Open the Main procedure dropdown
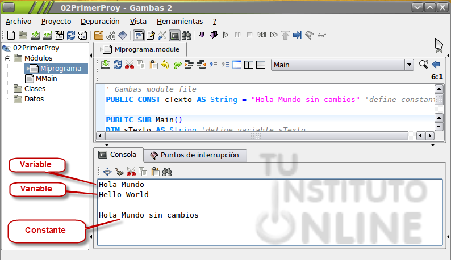Image resolution: width=451 pixels, height=260 pixels. coord(409,65)
